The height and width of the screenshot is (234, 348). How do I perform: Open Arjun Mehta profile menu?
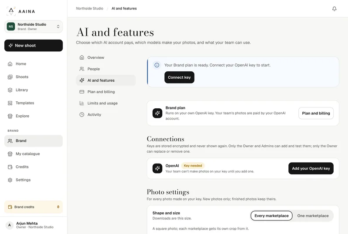click(33, 225)
